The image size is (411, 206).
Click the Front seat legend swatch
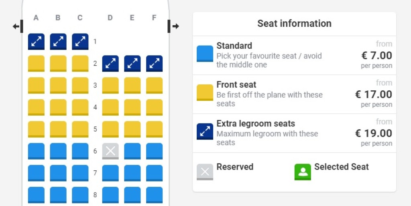(x=205, y=93)
